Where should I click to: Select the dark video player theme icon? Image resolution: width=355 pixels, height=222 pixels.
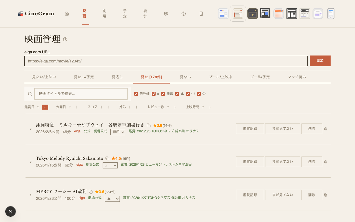[252, 14]
